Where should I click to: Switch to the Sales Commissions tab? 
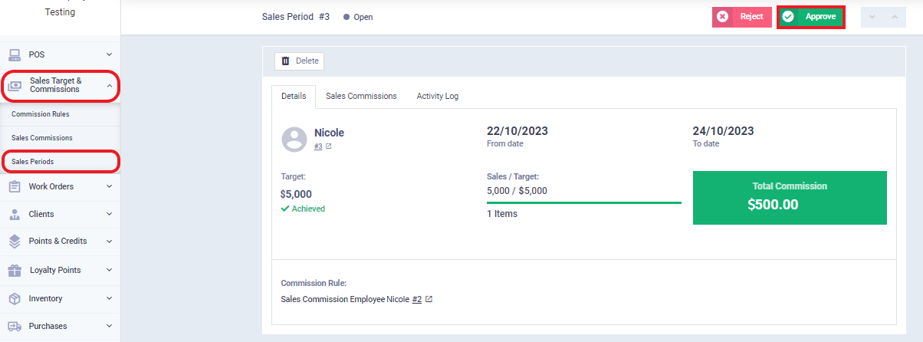(x=361, y=96)
